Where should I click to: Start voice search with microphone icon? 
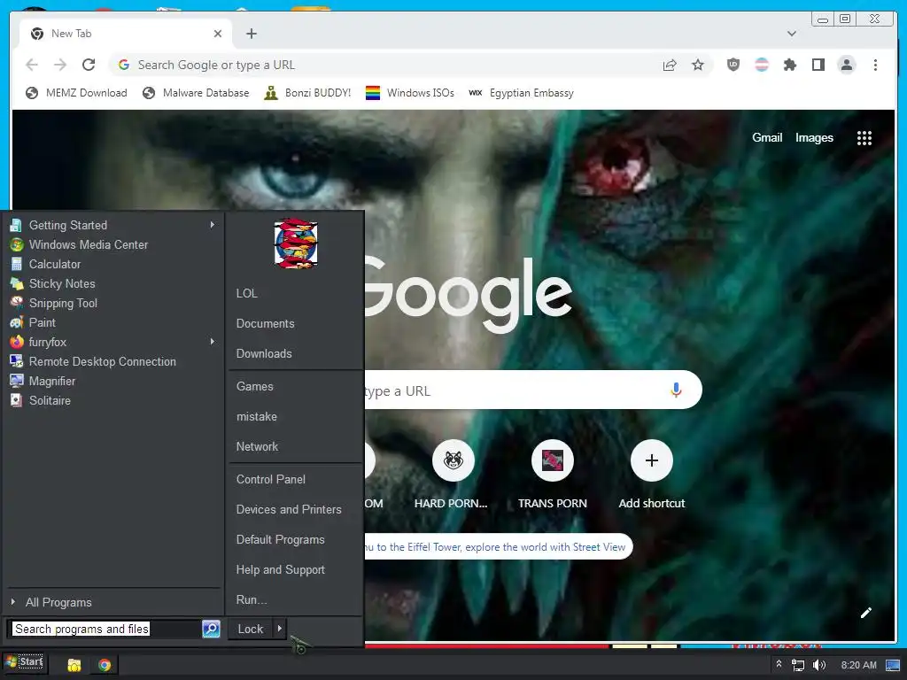pos(676,390)
